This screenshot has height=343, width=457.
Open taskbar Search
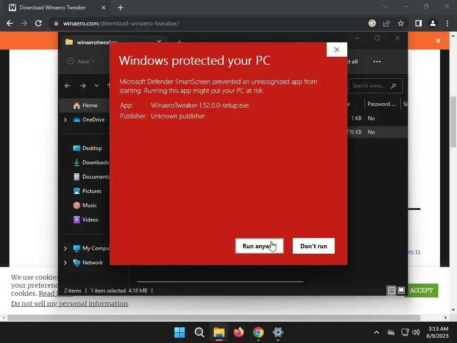coord(199,332)
